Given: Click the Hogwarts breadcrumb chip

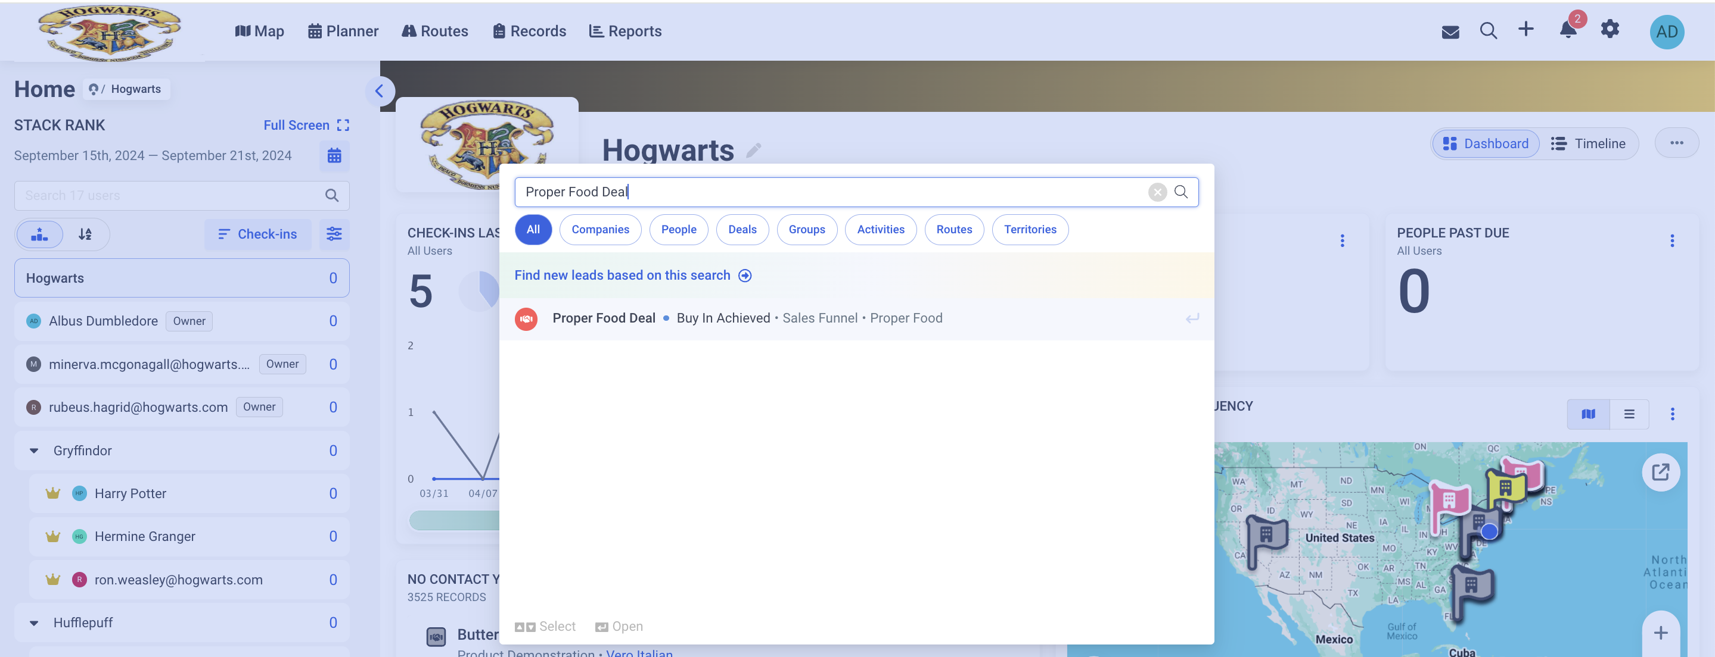Looking at the screenshot, I should 126,89.
